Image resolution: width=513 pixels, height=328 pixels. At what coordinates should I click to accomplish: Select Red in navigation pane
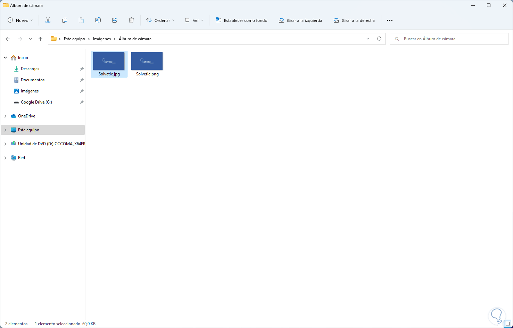click(21, 158)
